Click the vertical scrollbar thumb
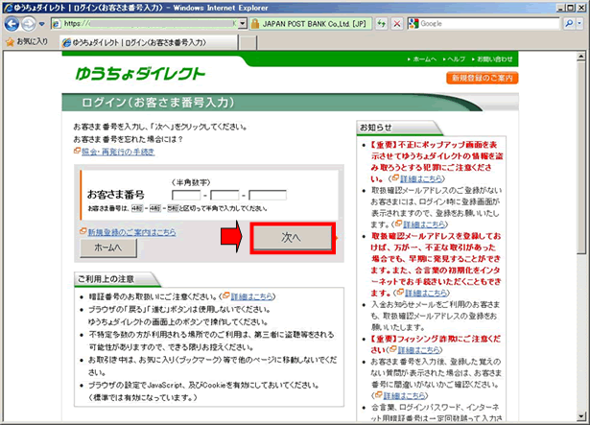Screen dimensions: 590x425 pos(581,158)
